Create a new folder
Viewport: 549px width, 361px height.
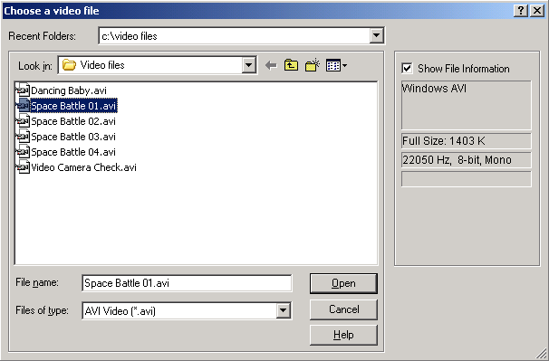click(x=313, y=65)
